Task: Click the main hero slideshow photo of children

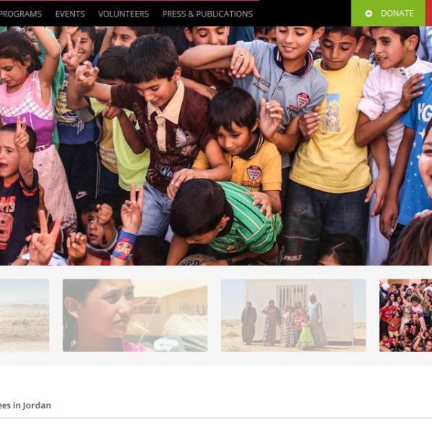Action: [216, 145]
